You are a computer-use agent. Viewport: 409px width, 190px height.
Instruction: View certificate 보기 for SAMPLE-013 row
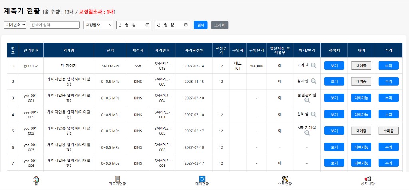pos(334,66)
